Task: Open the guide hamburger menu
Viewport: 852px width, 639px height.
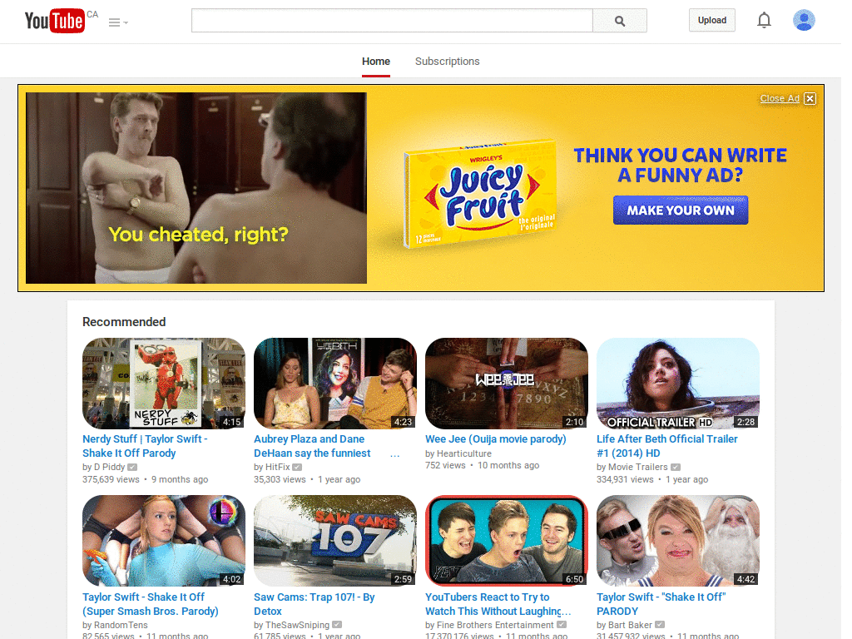Action: (118, 22)
